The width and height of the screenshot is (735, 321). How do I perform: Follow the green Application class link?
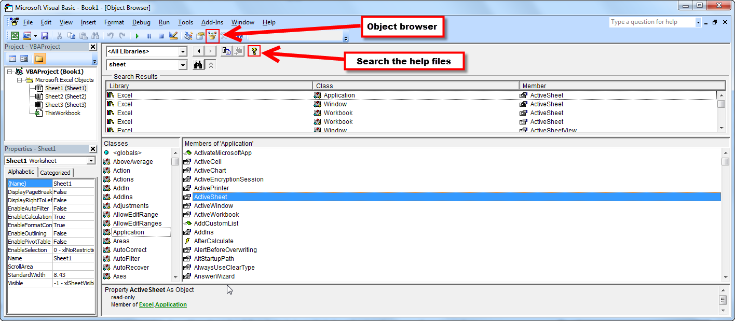(x=171, y=304)
